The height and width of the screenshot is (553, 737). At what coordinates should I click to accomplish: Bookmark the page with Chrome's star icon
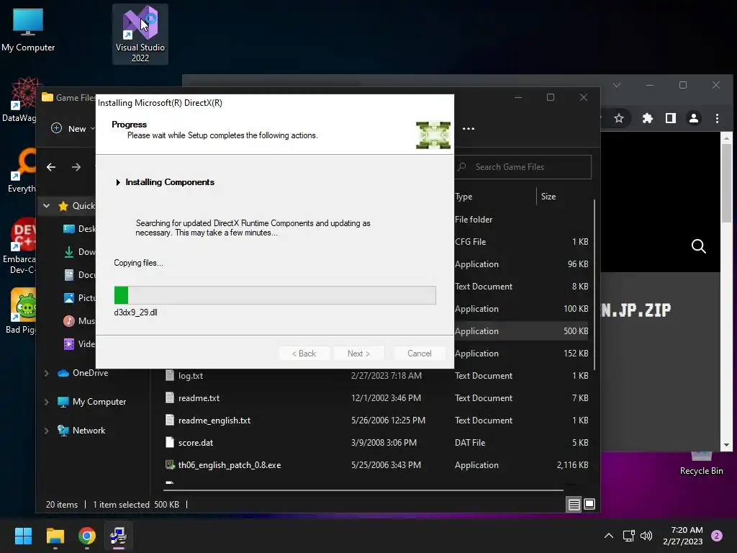click(x=619, y=118)
